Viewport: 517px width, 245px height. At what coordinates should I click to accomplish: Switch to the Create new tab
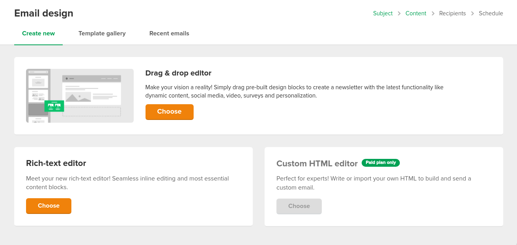tap(38, 33)
